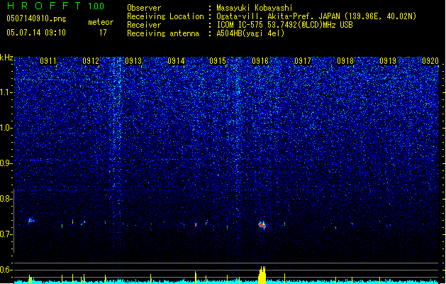This screenshot has width=446, height=284.
Task: Click the 0.8 kHz axis label
Action: click(x=6, y=199)
